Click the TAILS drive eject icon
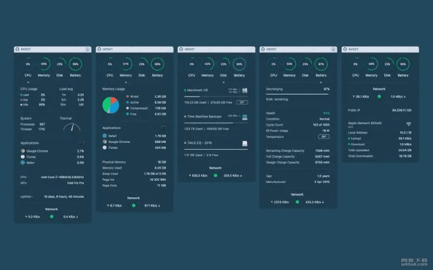Viewport: 433px width, 270px height. [244, 144]
